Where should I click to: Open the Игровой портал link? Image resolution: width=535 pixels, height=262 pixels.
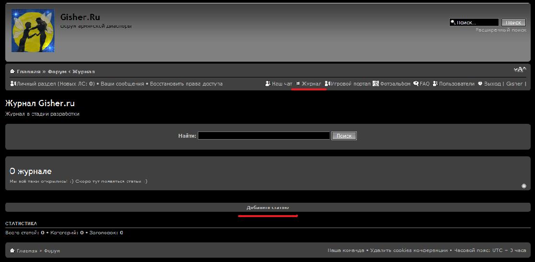click(x=350, y=84)
